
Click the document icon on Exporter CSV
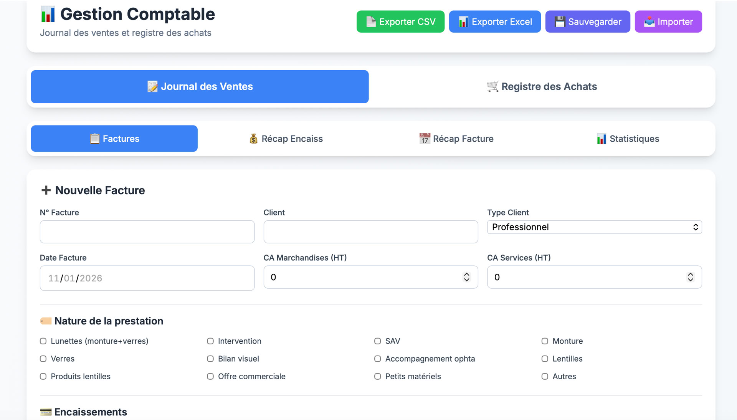(x=371, y=22)
